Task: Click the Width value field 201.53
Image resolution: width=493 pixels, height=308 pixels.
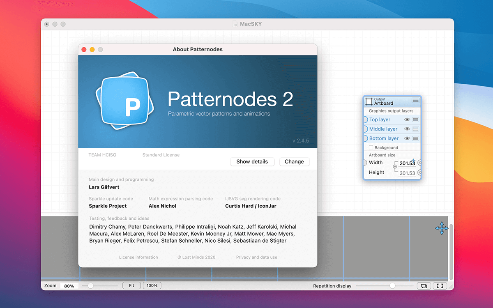Action: click(407, 163)
